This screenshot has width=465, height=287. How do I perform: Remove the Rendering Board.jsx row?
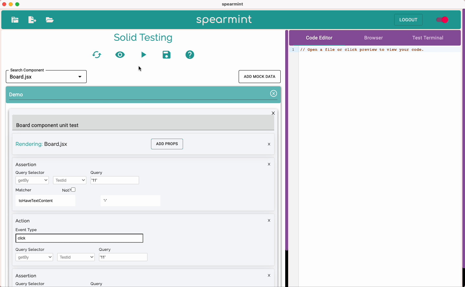click(x=269, y=144)
